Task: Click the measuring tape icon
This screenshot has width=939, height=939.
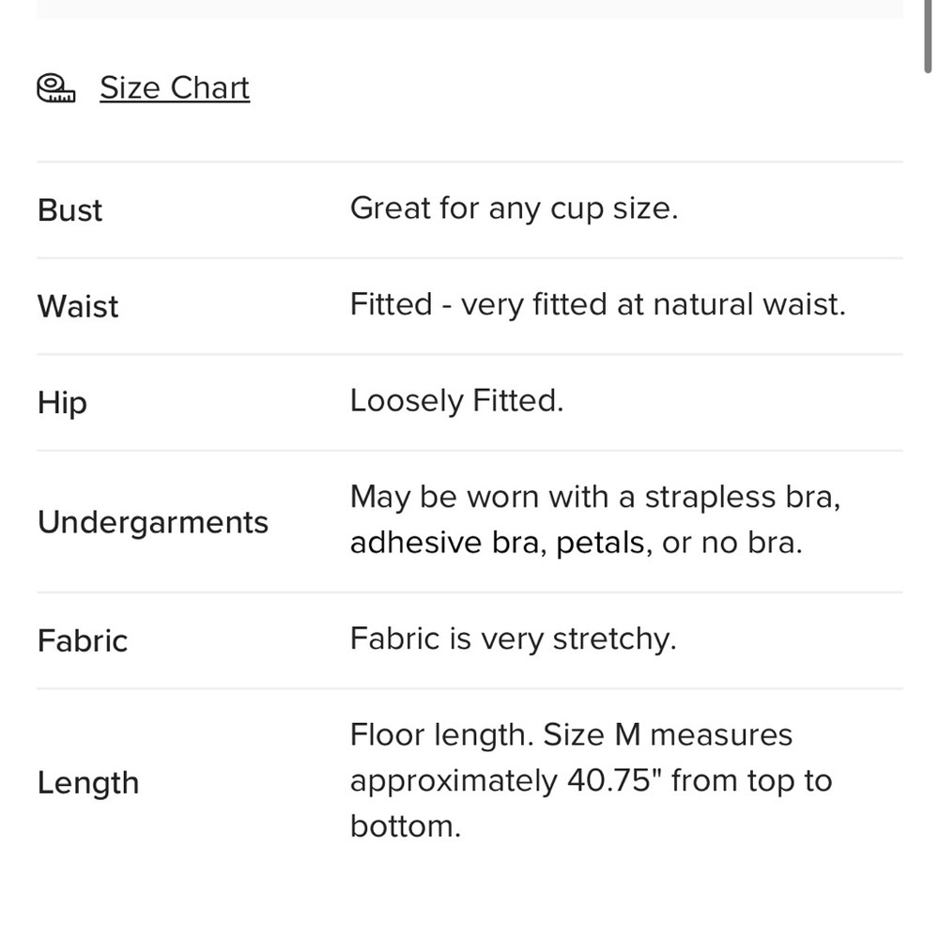Action: [55, 88]
